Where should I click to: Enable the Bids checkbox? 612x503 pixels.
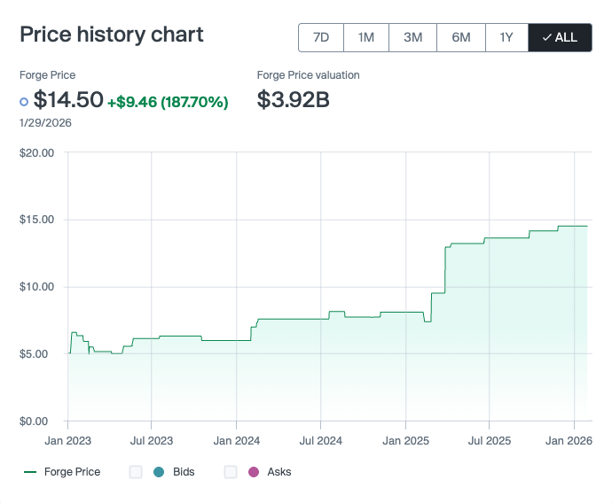coord(136,472)
